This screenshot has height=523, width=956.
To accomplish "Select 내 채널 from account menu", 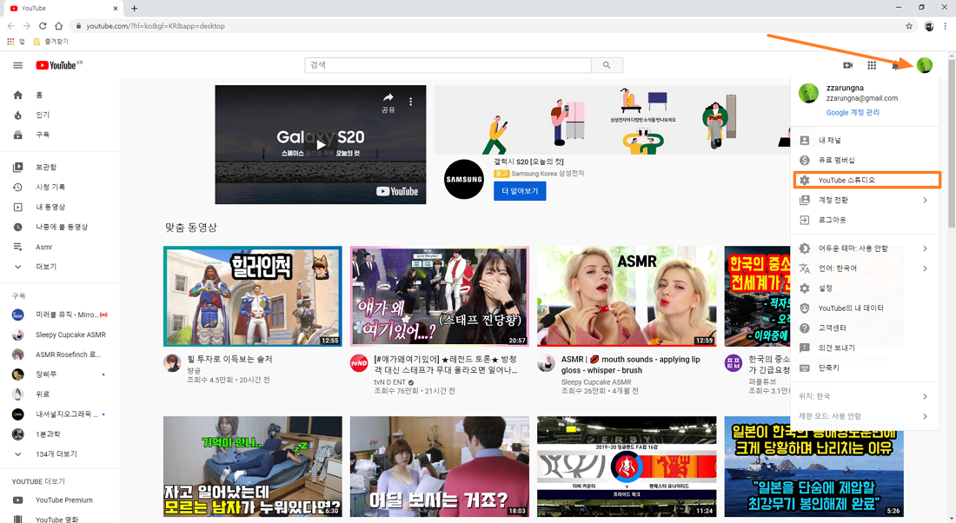I will click(x=864, y=140).
